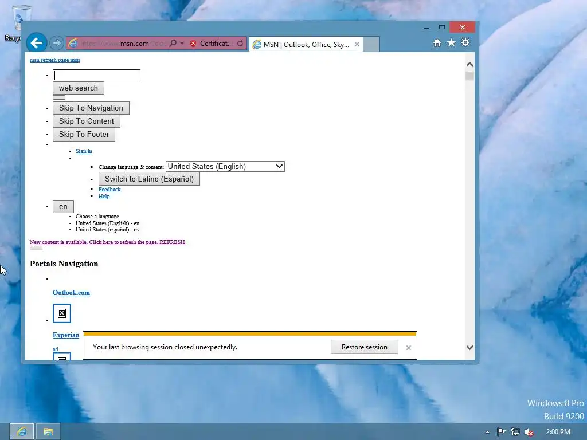Open Favorites star icon

[x=452, y=43]
